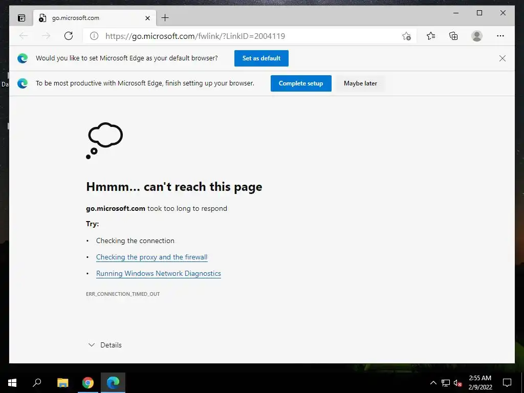Add this page to favorites

coord(406,36)
